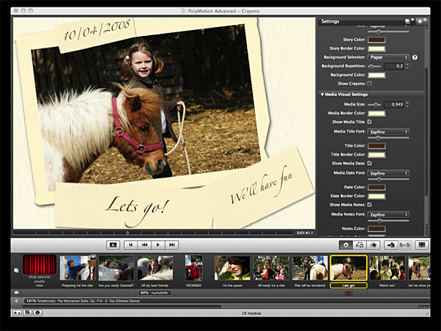Click the help icon beside Background Selection
This screenshot has height=331, width=441.
tap(415, 57)
